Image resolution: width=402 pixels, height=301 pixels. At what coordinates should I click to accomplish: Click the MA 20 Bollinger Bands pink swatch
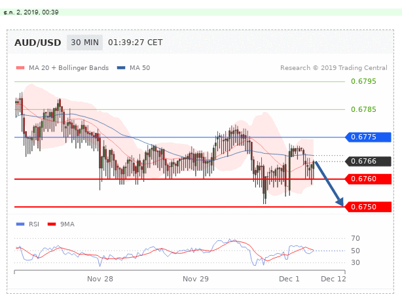(20, 68)
